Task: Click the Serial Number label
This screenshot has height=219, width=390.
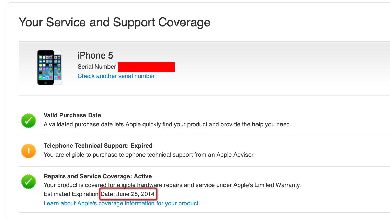Action: (x=97, y=67)
